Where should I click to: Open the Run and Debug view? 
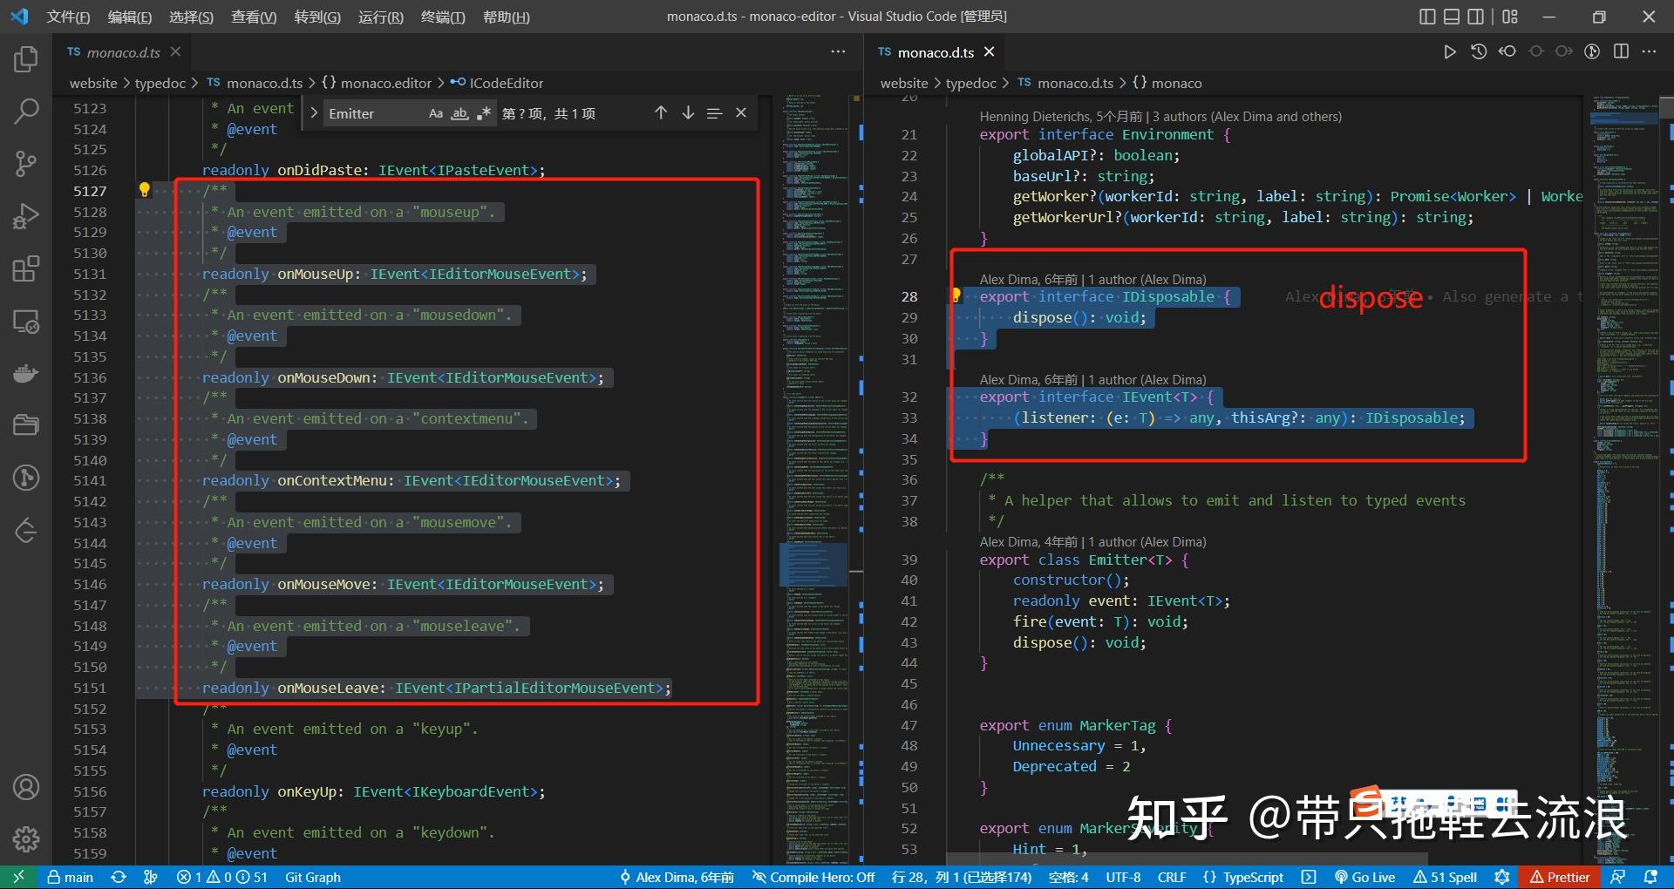pos(26,215)
